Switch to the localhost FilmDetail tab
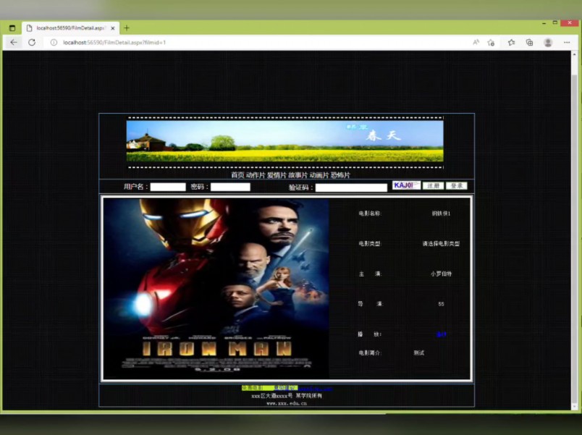582x435 pixels. 70,28
